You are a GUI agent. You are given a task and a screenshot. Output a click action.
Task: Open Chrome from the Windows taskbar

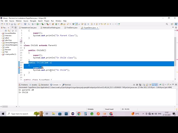point(79,114)
